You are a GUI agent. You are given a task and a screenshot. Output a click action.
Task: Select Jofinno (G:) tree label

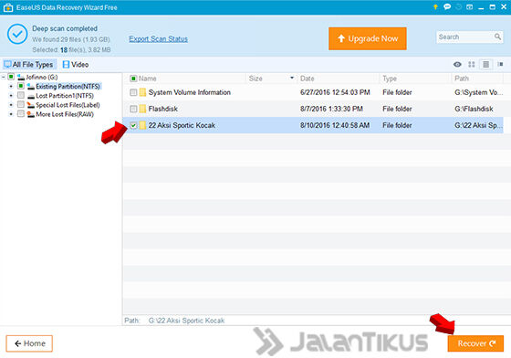point(42,78)
